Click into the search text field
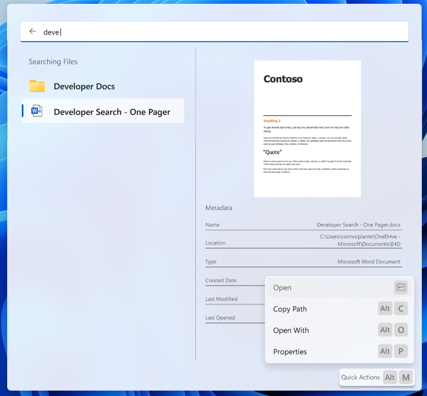Screen dimensions: 427x396 (x=226, y=32)
